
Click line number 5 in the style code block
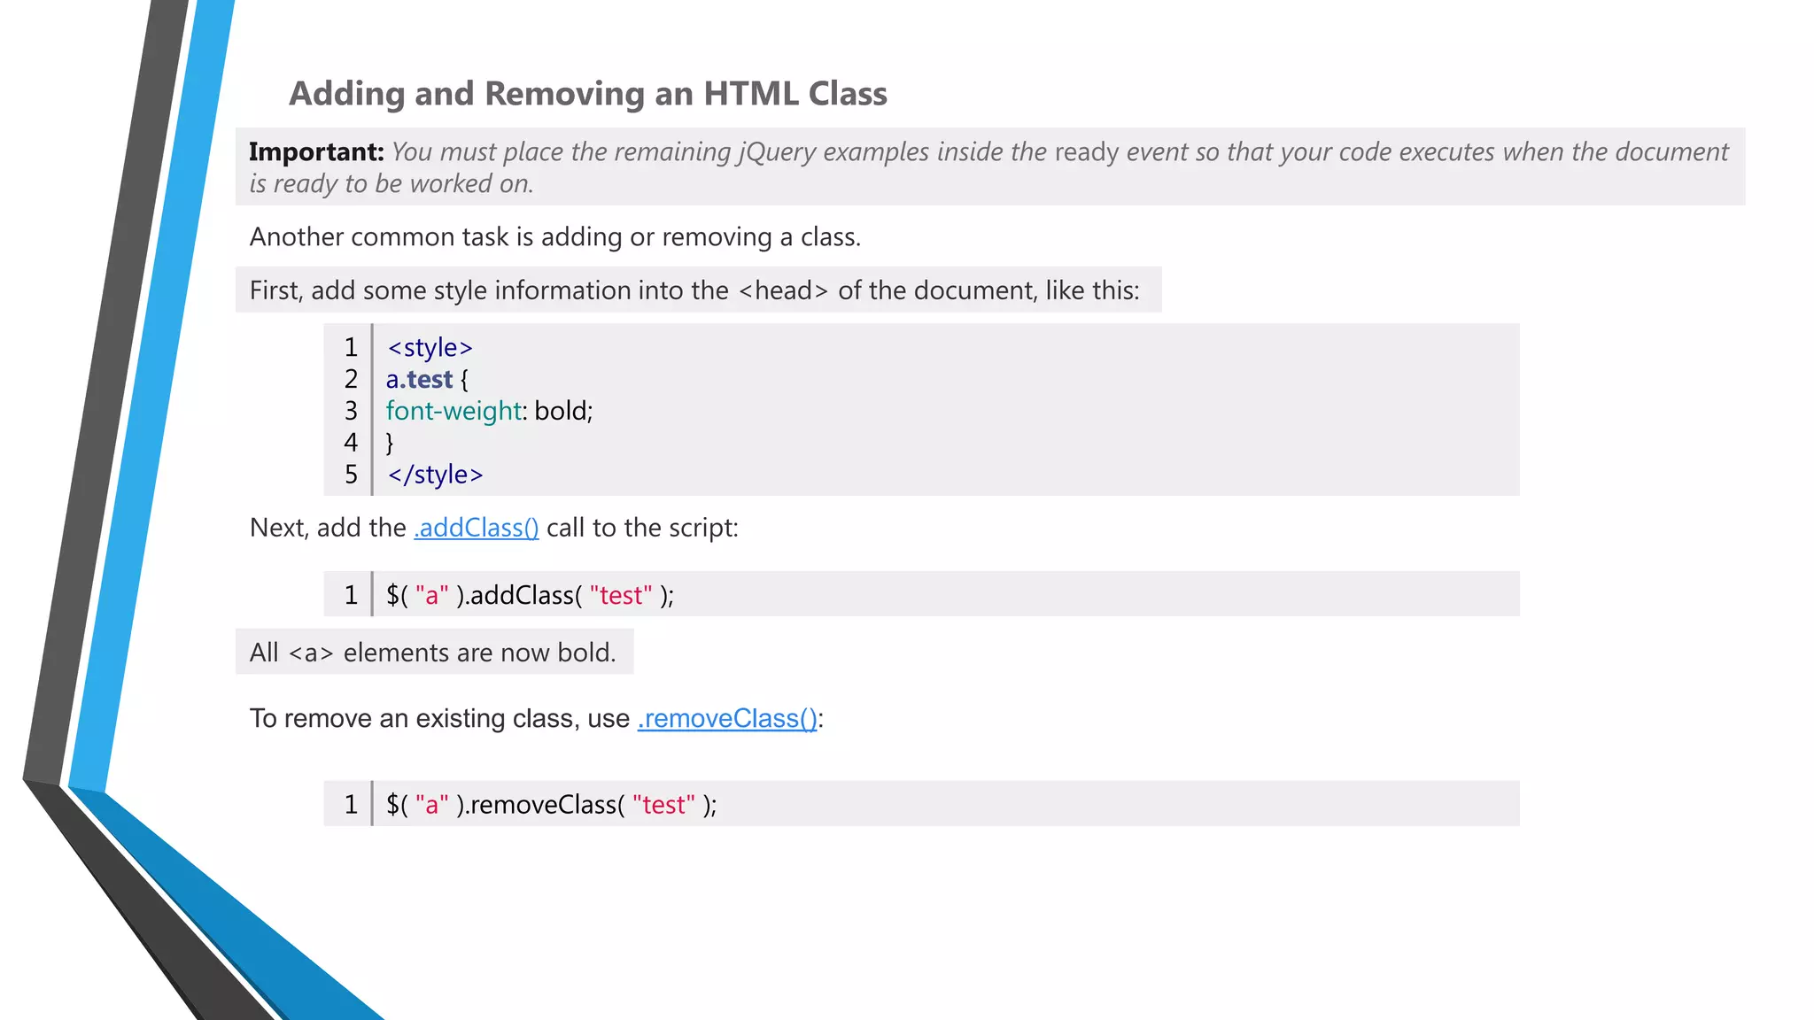[352, 475]
